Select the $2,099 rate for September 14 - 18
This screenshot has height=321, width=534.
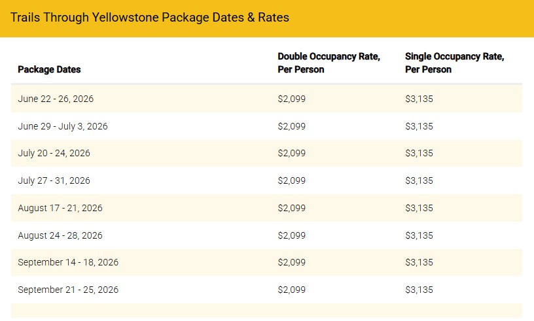click(x=292, y=262)
